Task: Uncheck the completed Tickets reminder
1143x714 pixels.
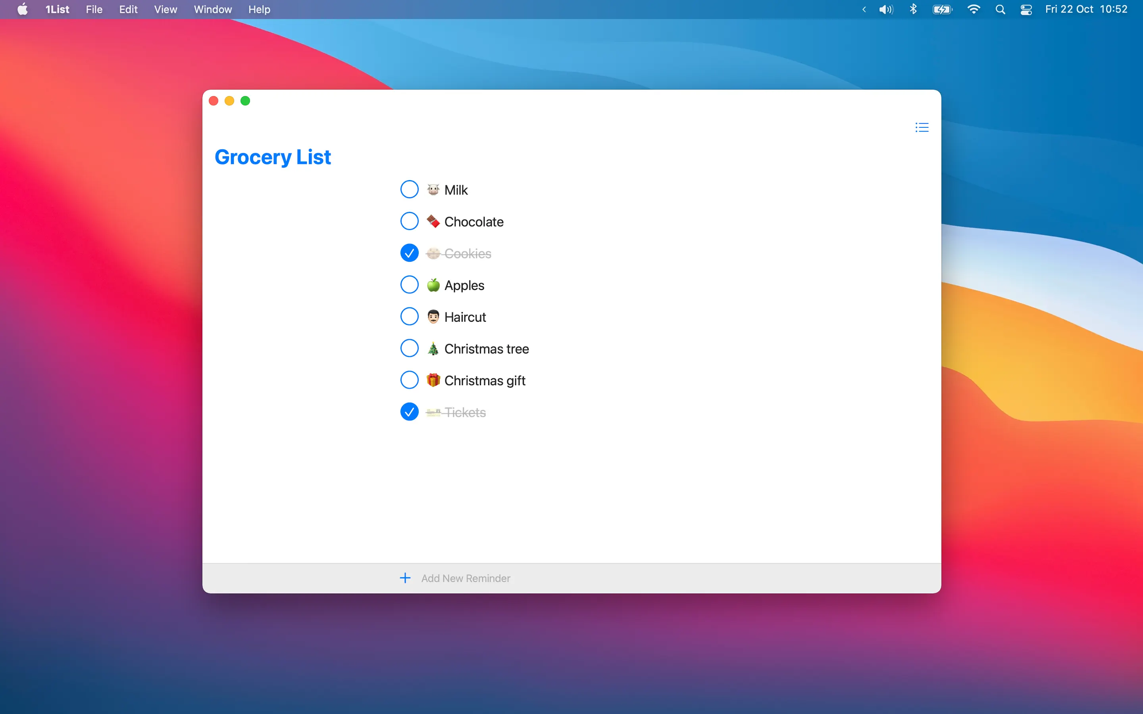Action: 409,412
